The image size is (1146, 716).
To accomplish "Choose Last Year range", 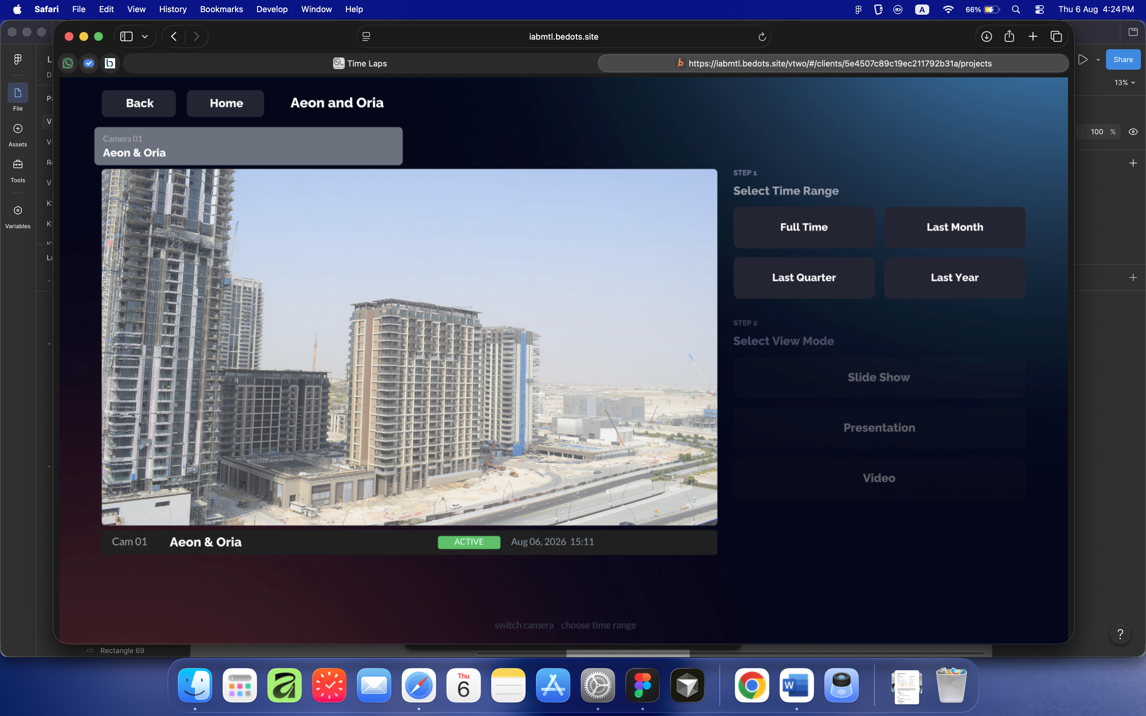I will click(x=955, y=277).
